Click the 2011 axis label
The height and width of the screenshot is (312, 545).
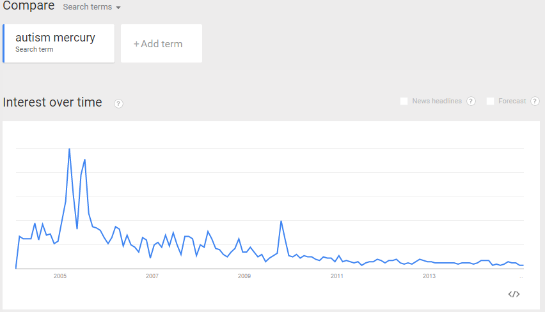[336, 276]
